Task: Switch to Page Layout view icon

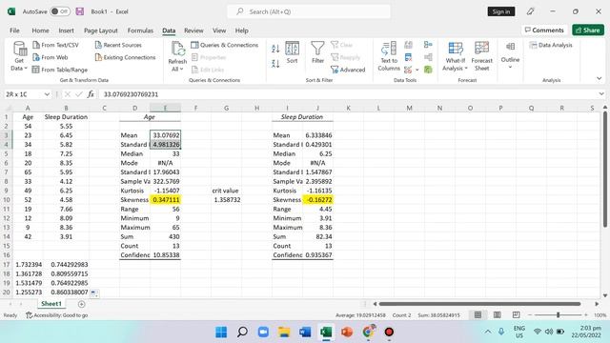Action: (x=498, y=314)
